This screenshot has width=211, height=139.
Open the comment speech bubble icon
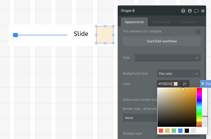coord(196,11)
